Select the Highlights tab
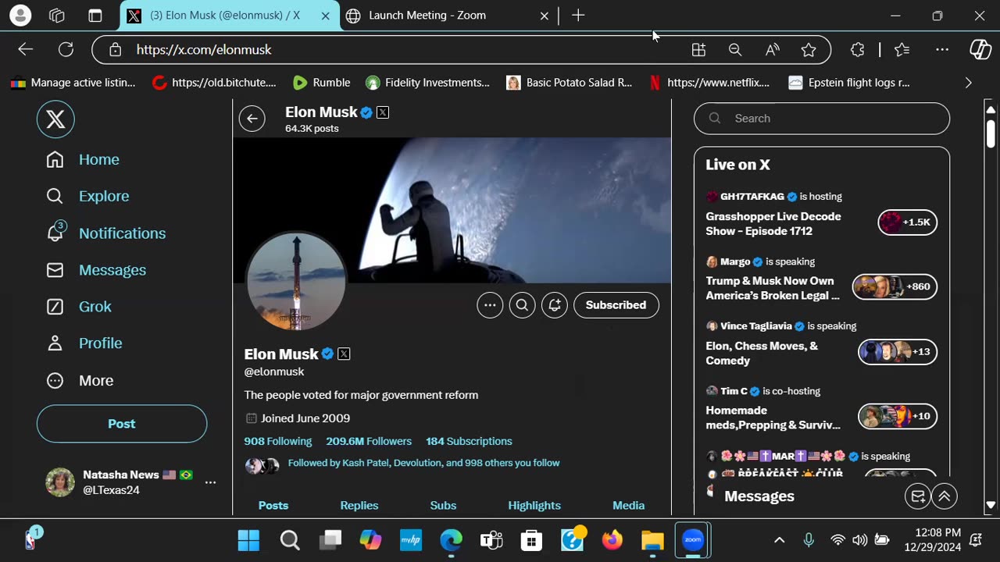Screen dimensions: 1000x562 coord(534,505)
